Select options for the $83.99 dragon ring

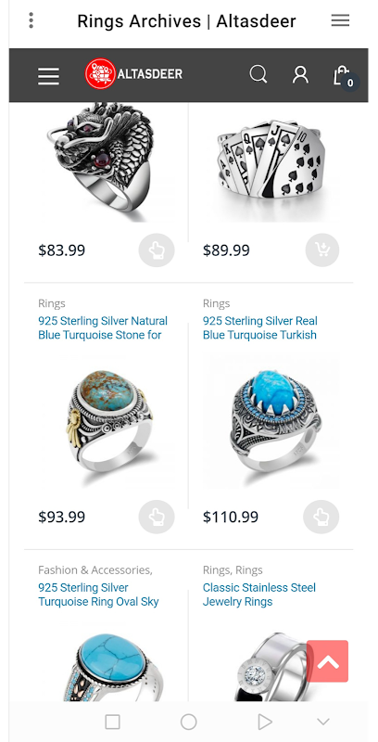(157, 250)
